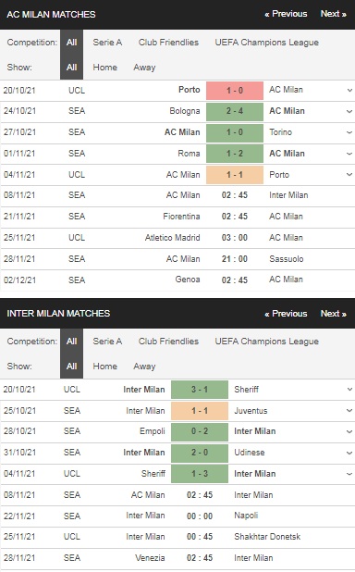Screen dimensions: 355x572
Task: Expand the Porto 1-0 AC Milan match row
Action: click(349, 90)
